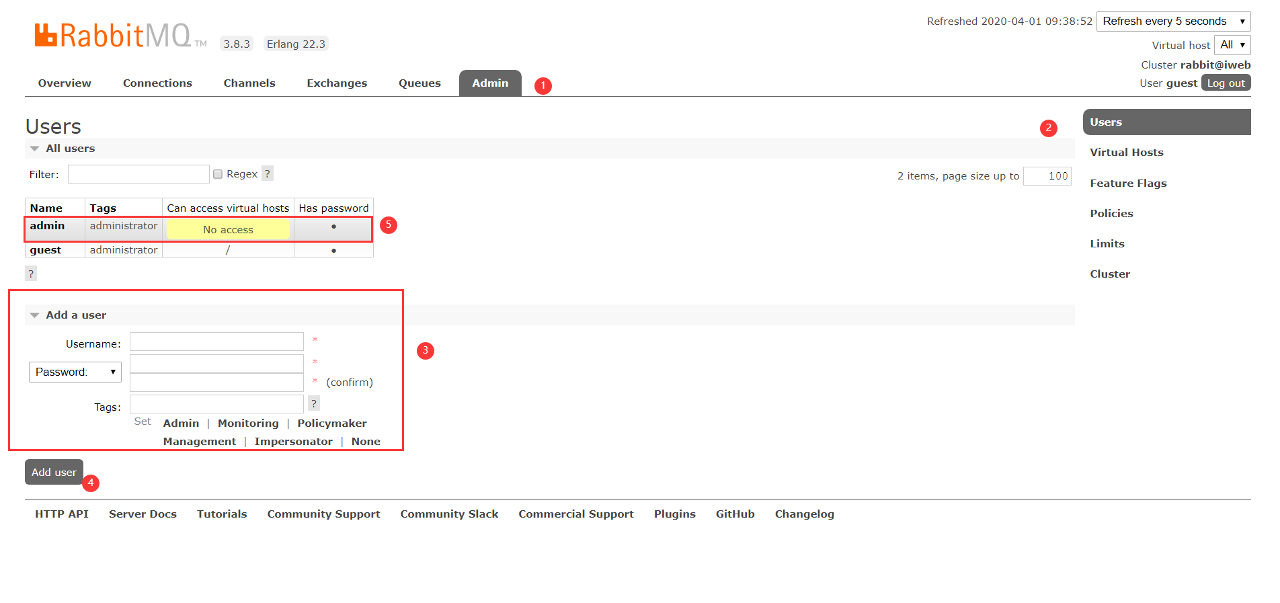Open the Changelog footer link

(x=804, y=514)
